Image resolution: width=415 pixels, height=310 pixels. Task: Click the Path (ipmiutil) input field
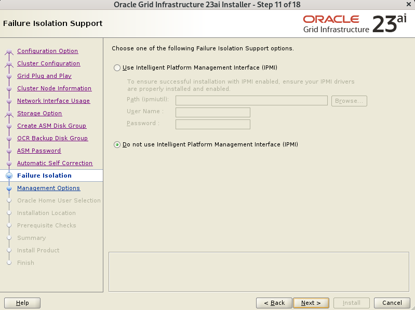(x=251, y=101)
